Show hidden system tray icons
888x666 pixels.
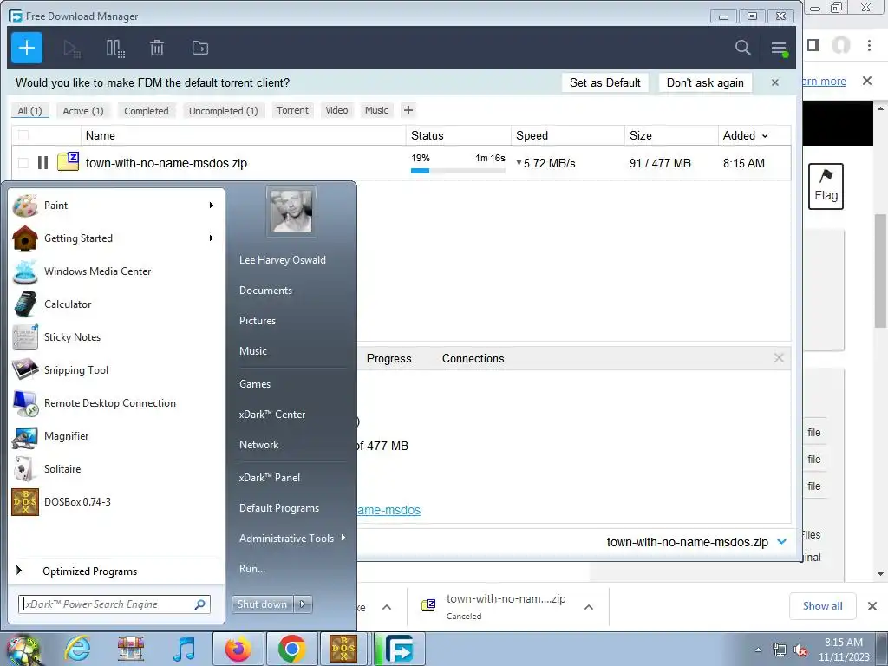[x=758, y=650]
